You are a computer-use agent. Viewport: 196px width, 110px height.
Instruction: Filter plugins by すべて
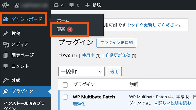click(x=65, y=56)
